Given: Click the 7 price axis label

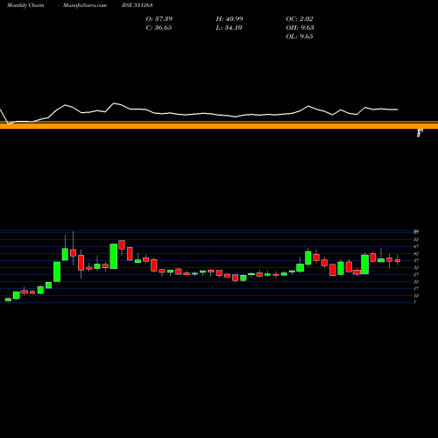Looking at the screenshot, I should click(415, 302).
